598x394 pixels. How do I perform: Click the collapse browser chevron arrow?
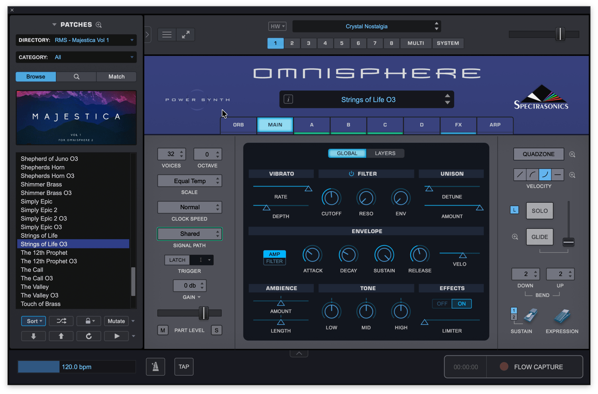pyautogui.click(x=148, y=35)
